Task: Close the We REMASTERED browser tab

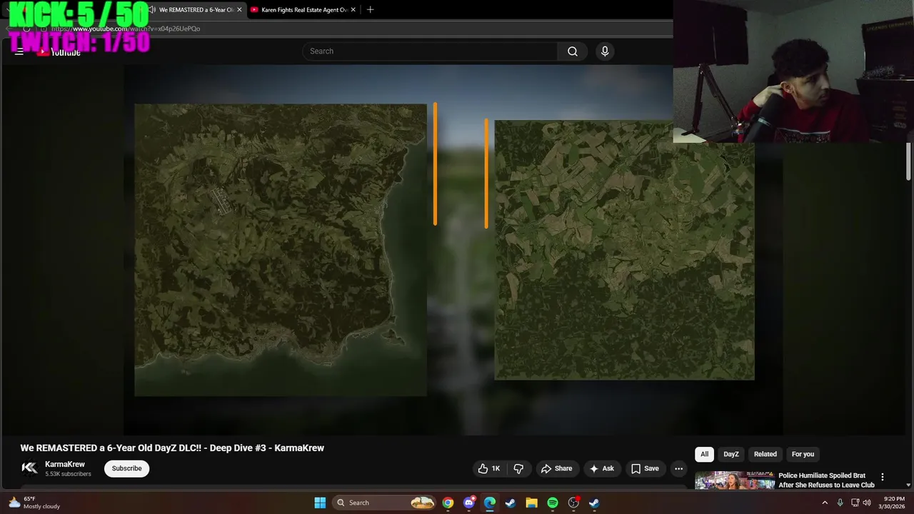Action: [x=239, y=10]
